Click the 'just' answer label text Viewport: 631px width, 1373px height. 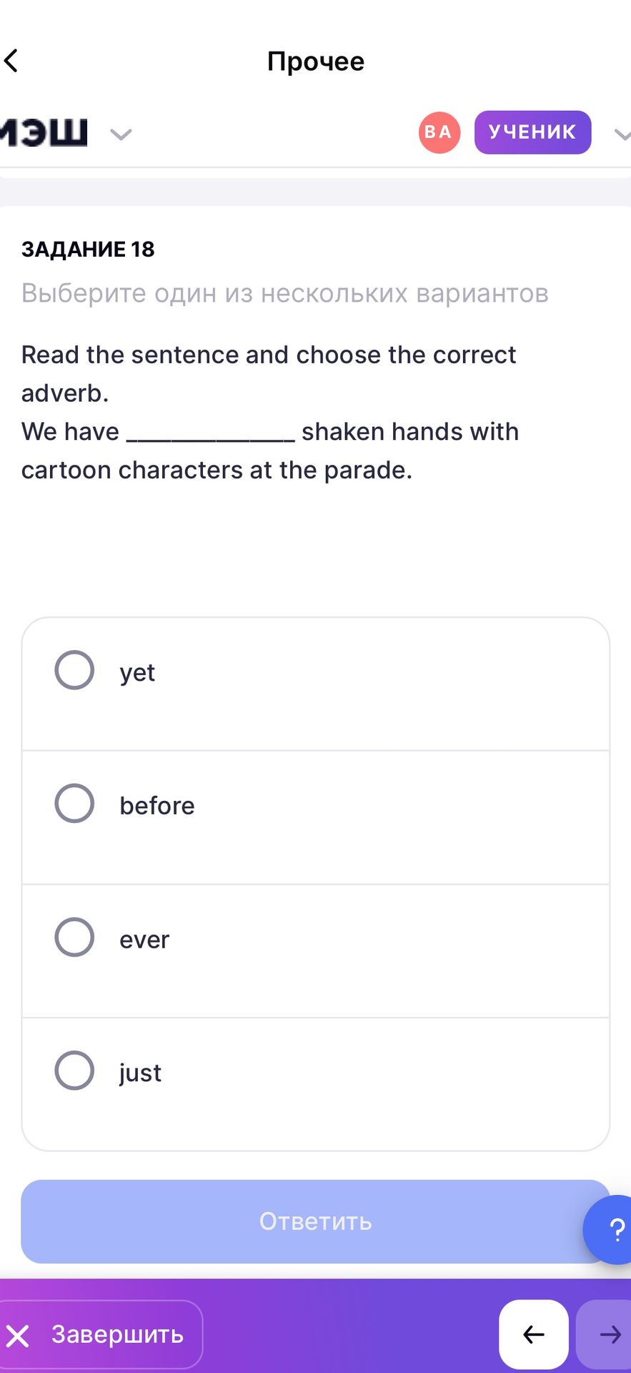coord(140,1073)
